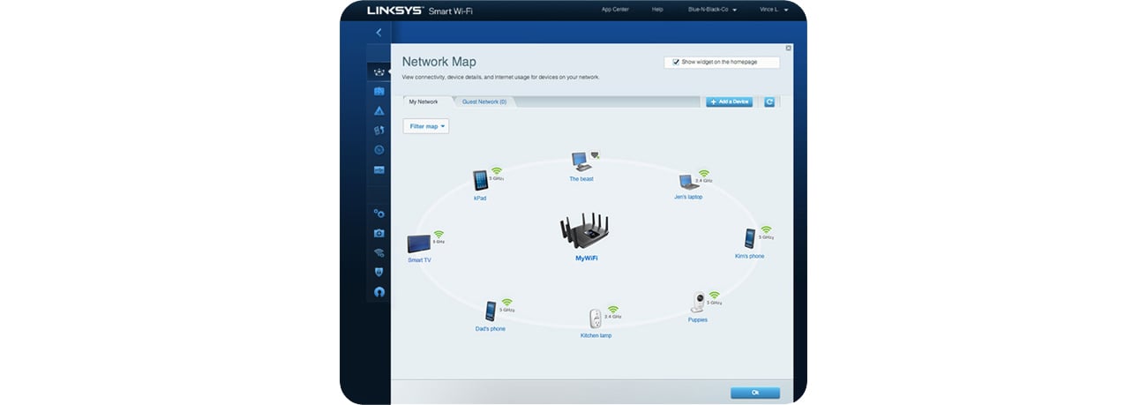This screenshot has width=1147, height=405.
Task: Click the MyWiFi router label
Action: (x=587, y=259)
